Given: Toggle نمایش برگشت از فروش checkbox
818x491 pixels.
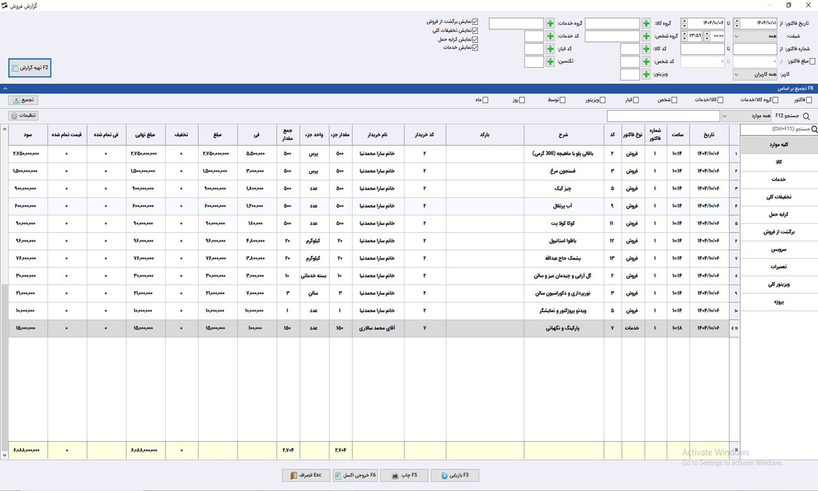Looking at the screenshot, I should click(x=475, y=22).
